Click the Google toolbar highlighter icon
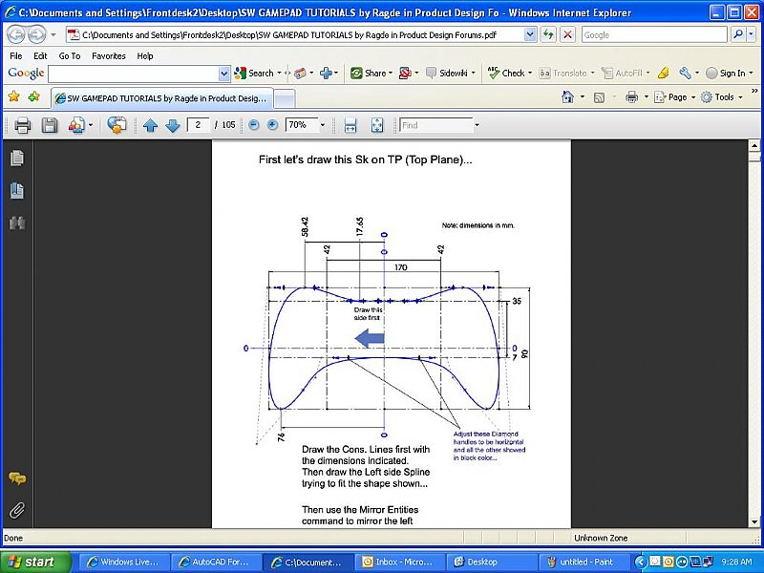 coord(663,74)
